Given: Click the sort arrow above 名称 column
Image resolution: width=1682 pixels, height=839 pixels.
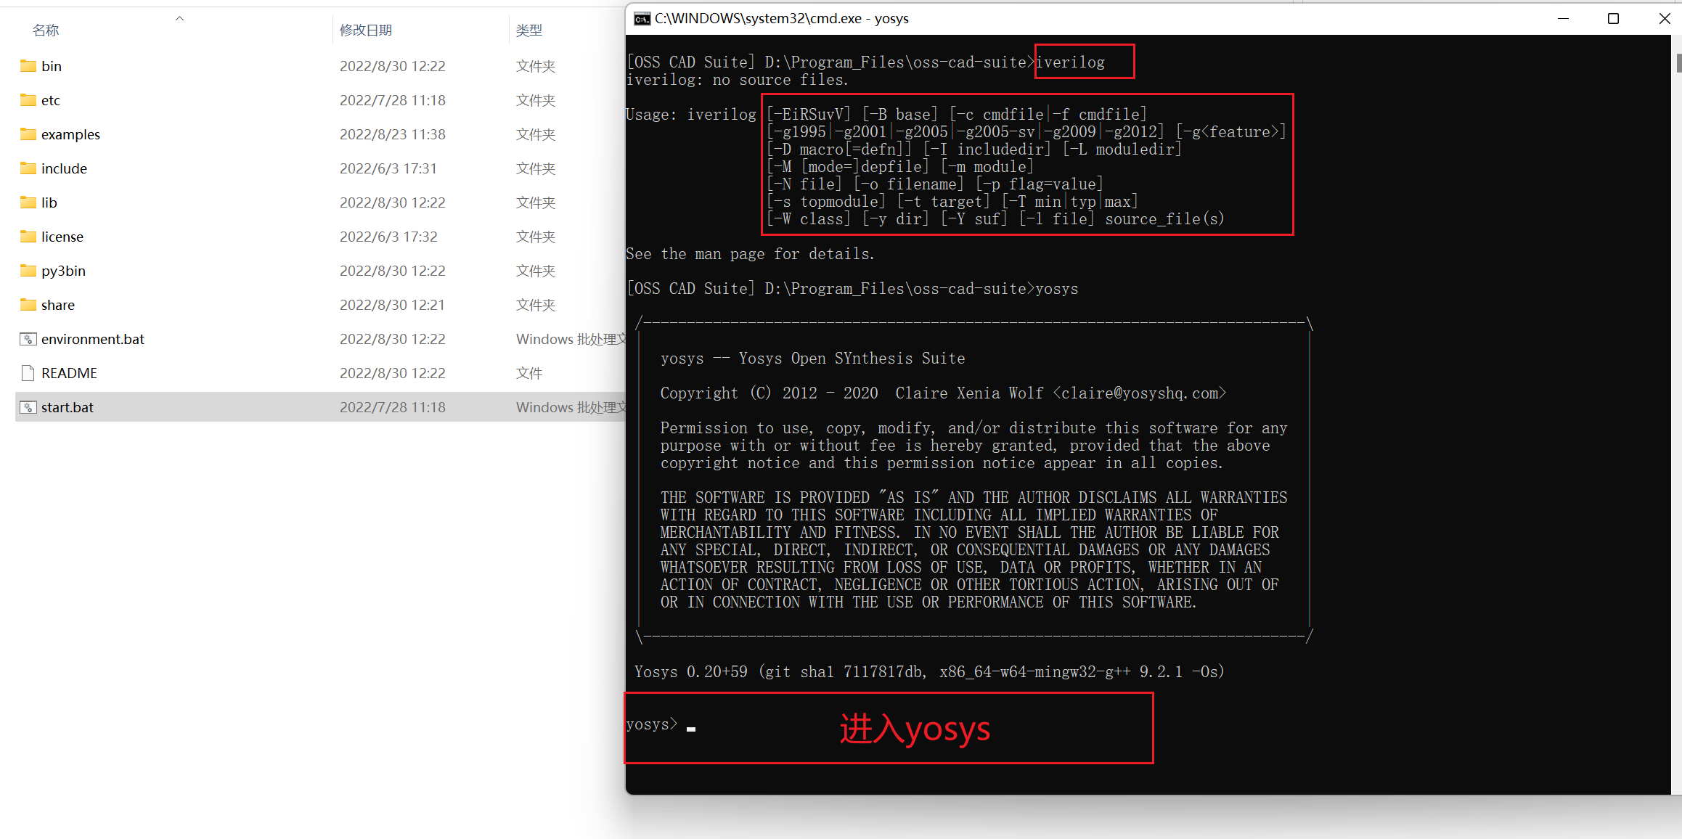Looking at the screenshot, I should click(179, 18).
